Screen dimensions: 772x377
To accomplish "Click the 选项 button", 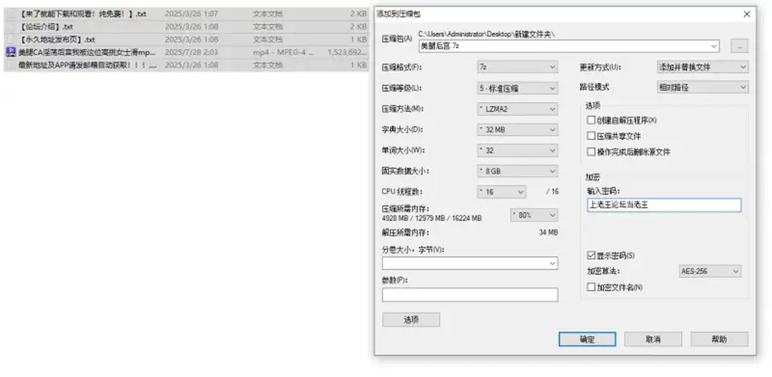I will 411,320.
